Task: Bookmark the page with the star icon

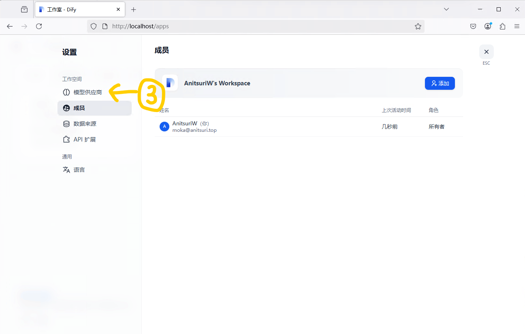Action: 418,26
